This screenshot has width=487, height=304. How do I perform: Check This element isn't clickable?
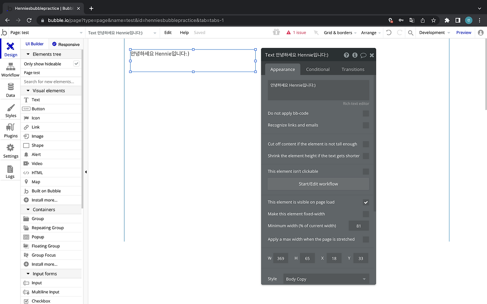tap(366, 171)
